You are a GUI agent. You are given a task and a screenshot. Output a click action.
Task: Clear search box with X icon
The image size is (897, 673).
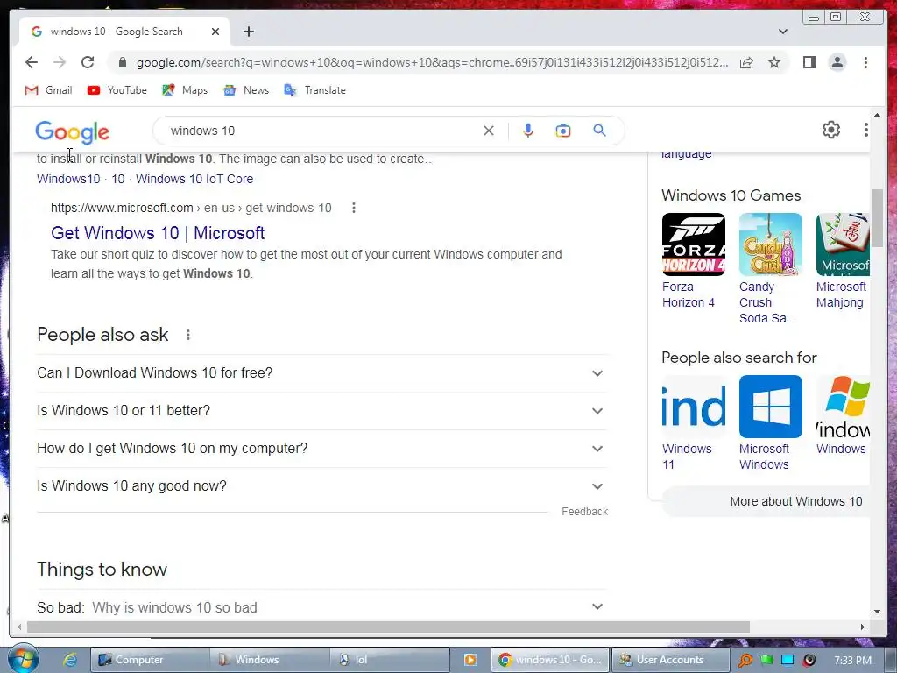tap(489, 131)
